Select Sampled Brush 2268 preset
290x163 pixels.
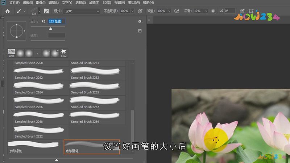click(41, 117)
